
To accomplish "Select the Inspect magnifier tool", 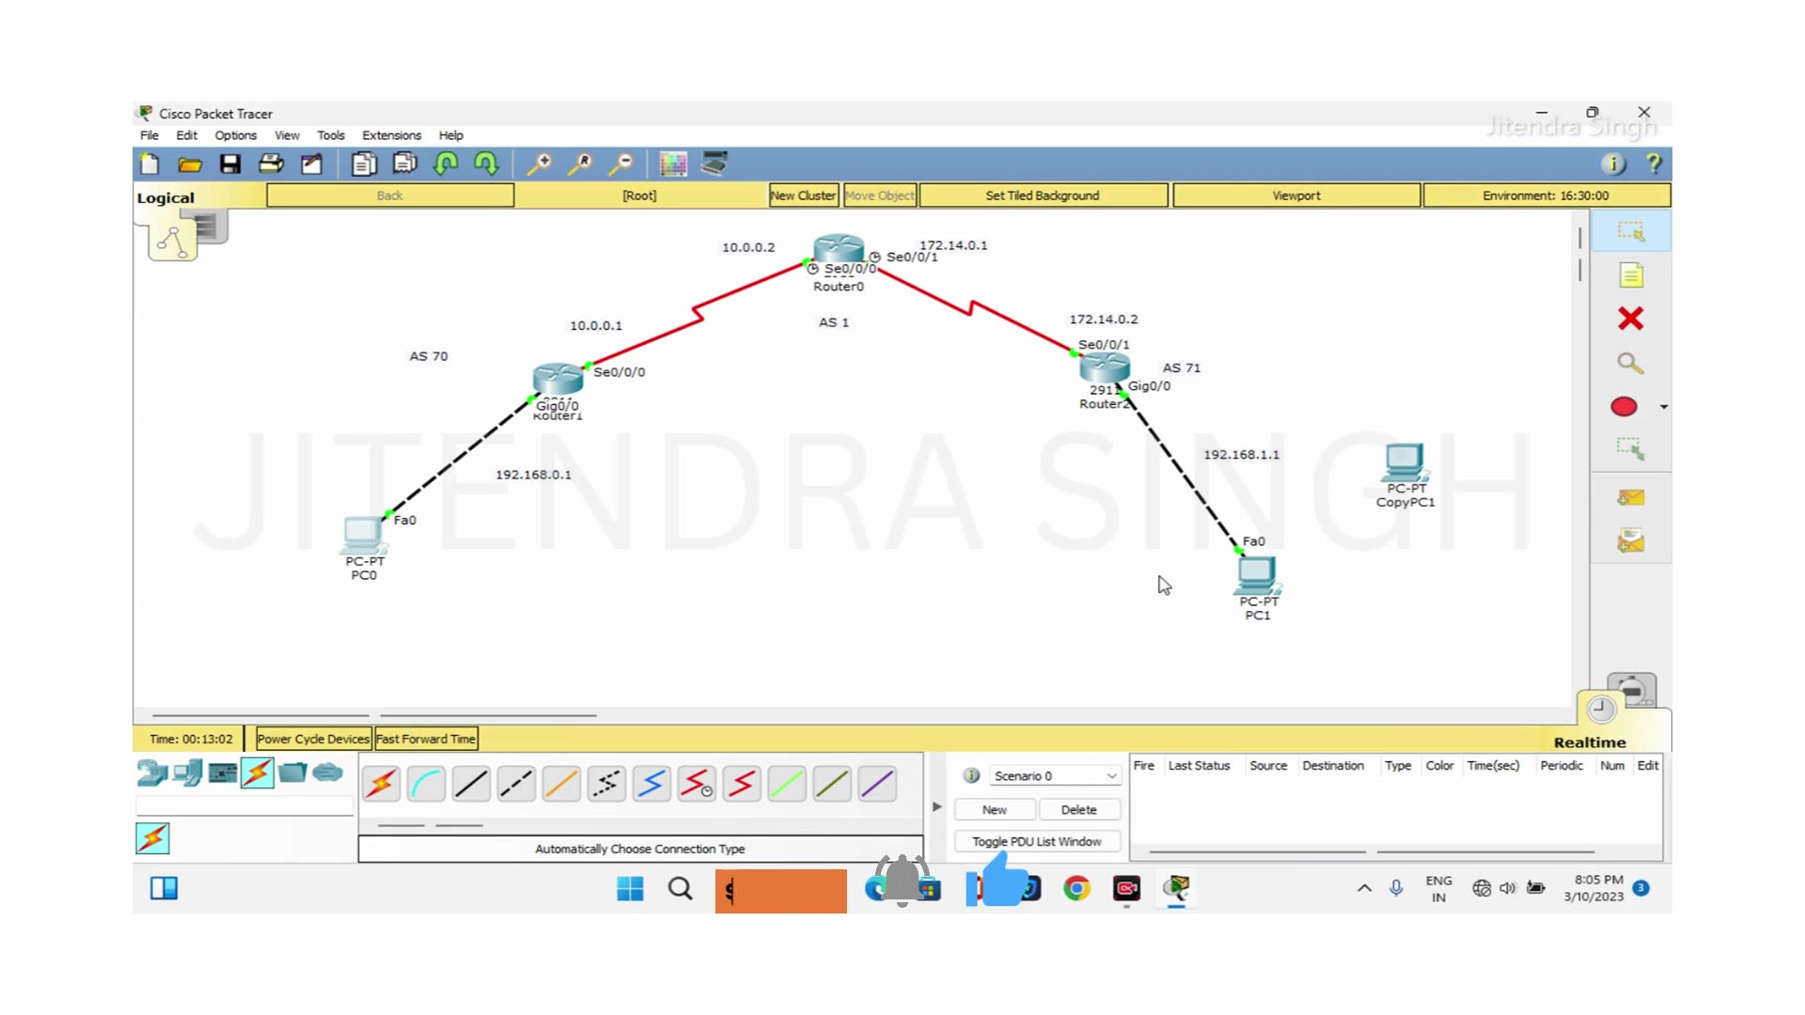I will [1632, 363].
